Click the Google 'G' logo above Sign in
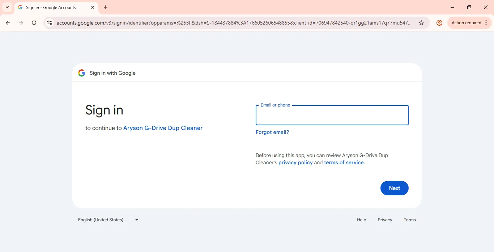This screenshot has height=252, width=494. pos(82,73)
